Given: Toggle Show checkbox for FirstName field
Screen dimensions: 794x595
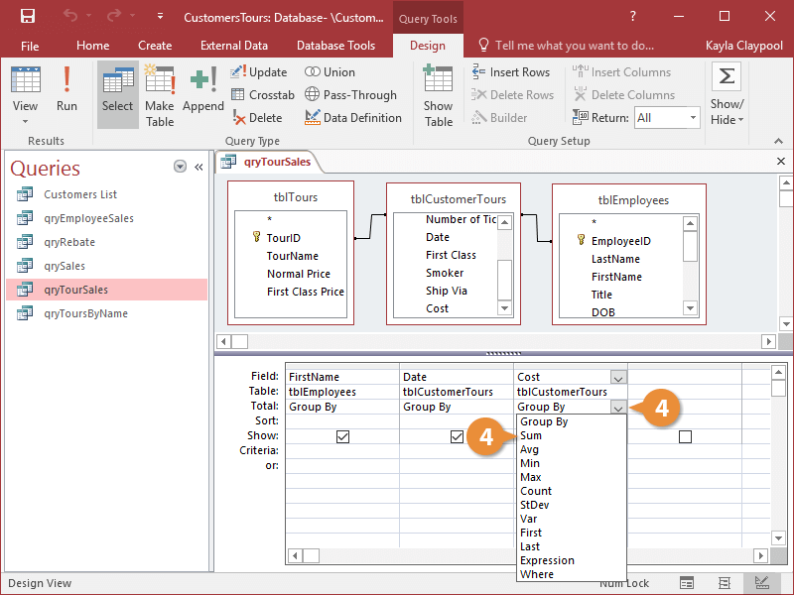Looking at the screenshot, I should click(x=342, y=436).
